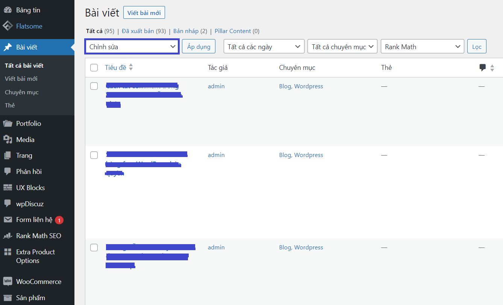Filter by Bản nháp (2)
The image size is (503, 305).
[190, 31]
